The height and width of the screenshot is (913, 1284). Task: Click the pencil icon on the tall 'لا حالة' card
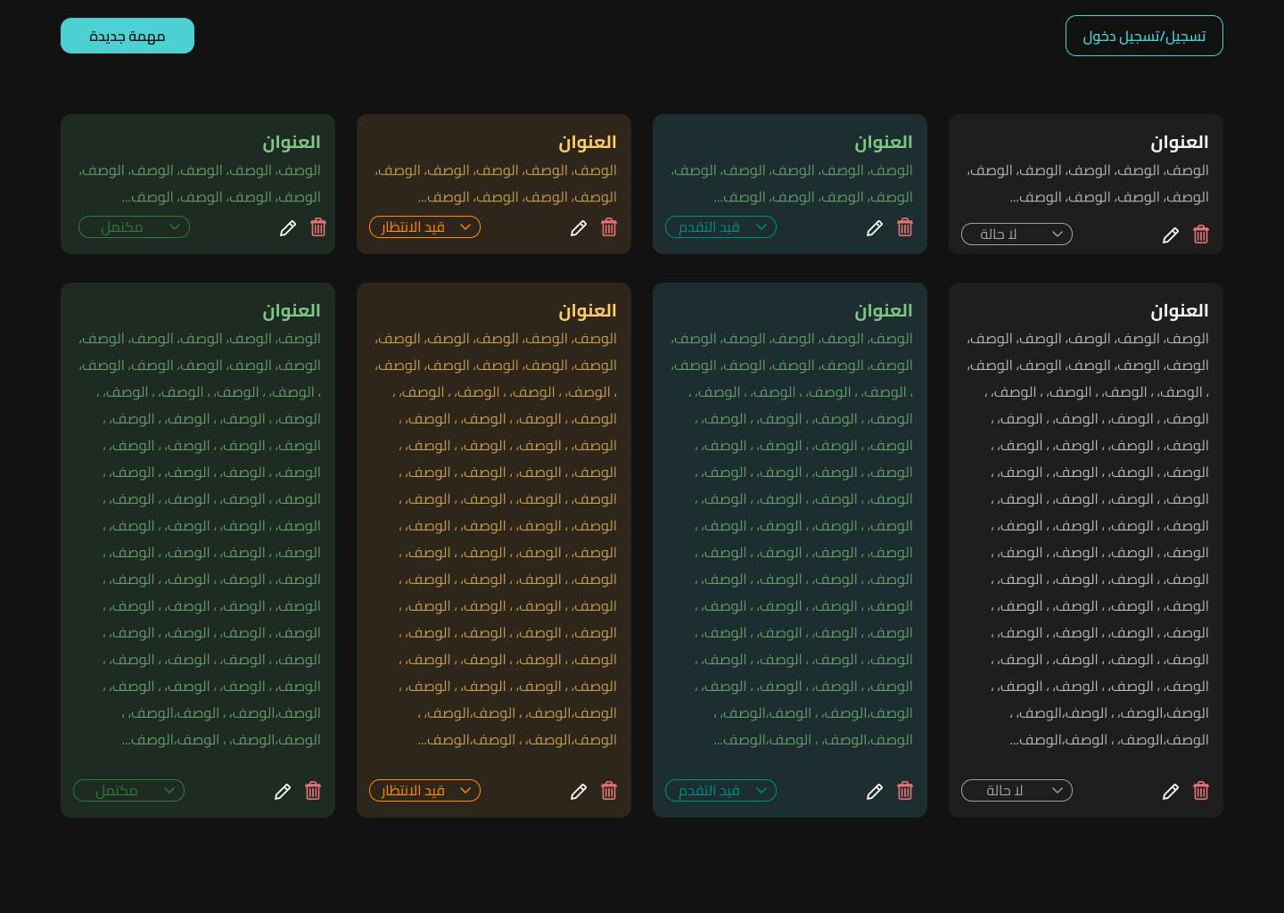point(1171,792)
